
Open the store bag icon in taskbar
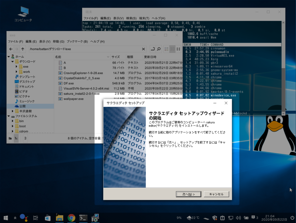tap(48, 218)
